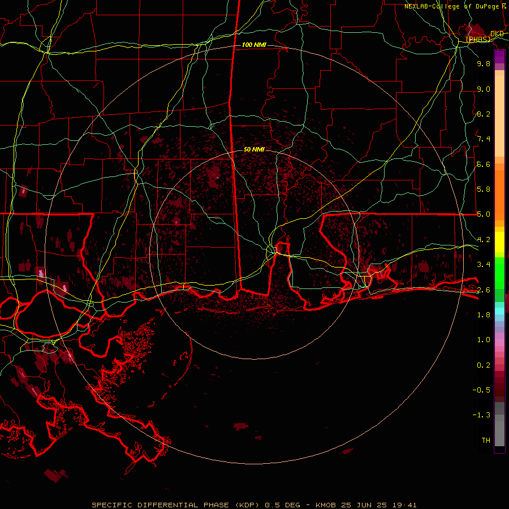The height and width of the screenshot is (509, 509).
Task: Click the 1.0 value on the color scale
Action: coord(484,340)
